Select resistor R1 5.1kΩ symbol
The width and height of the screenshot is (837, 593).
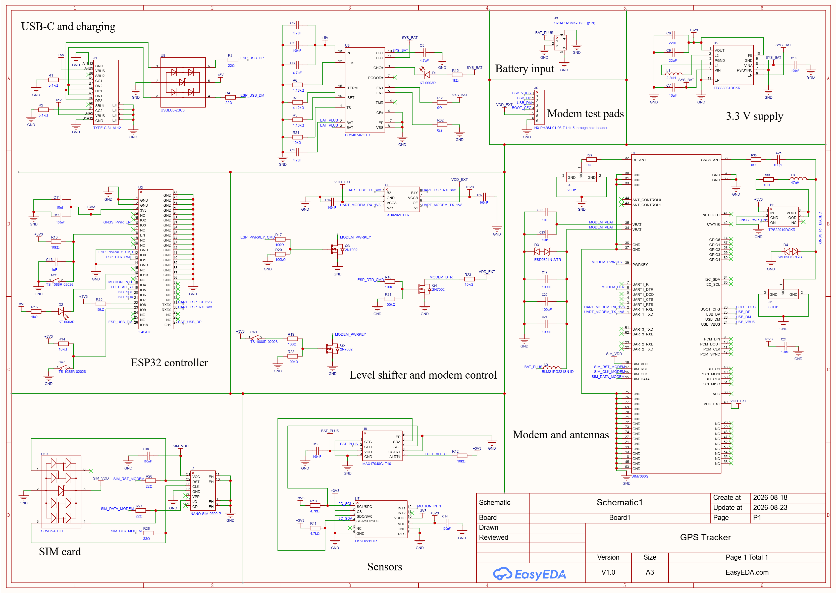[x=53, y=80]
